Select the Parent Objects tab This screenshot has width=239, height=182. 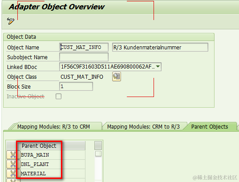pos(210,127)
